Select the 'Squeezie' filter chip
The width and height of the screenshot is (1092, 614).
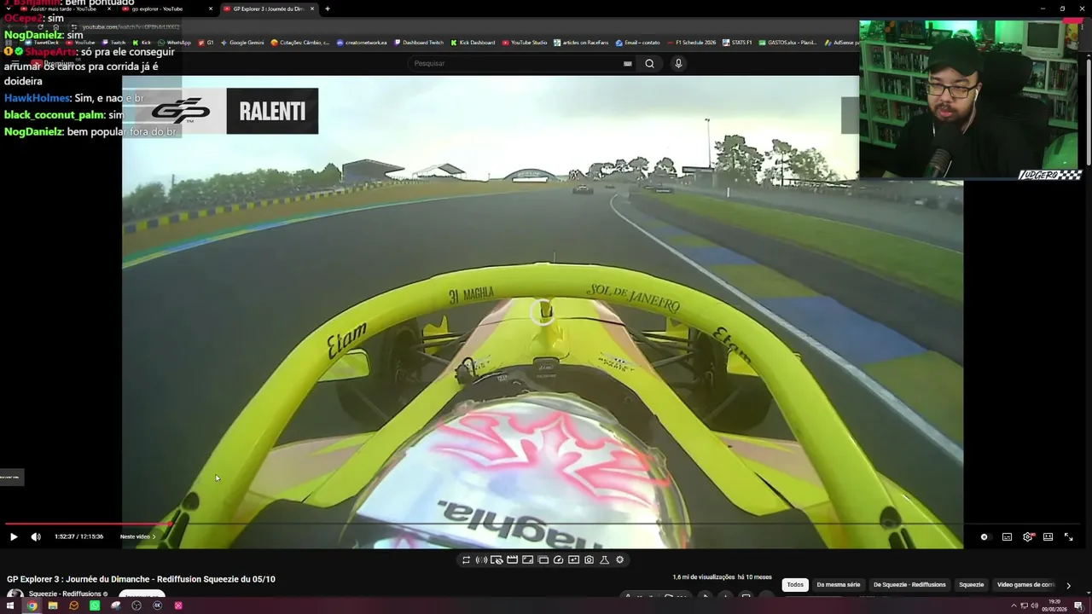971,585
